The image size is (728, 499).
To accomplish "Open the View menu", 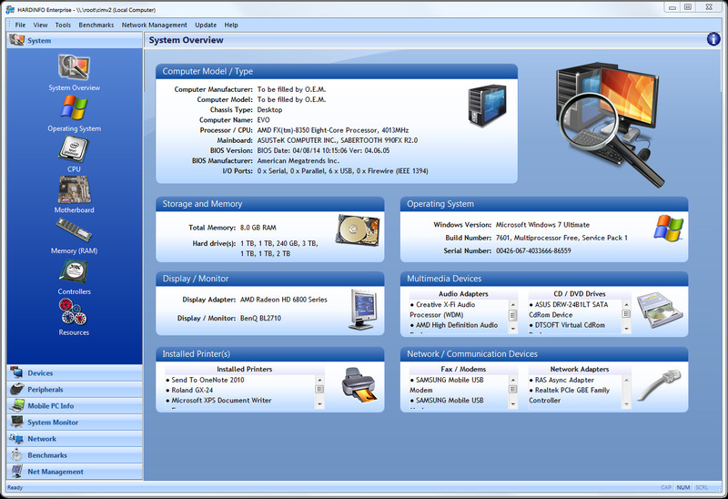I will click(40, 25).
